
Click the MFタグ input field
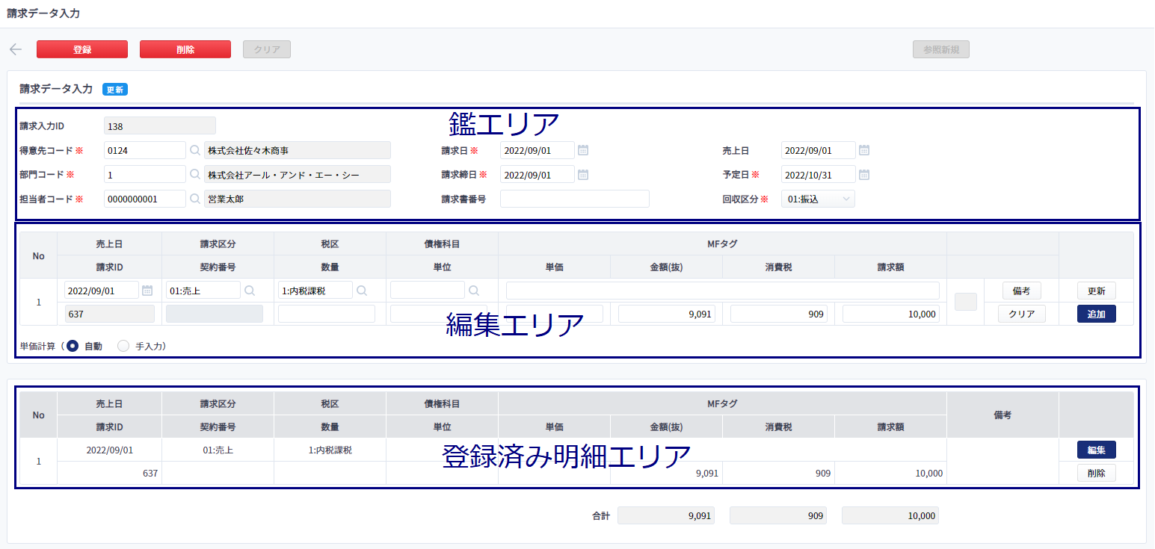point(723,291)
